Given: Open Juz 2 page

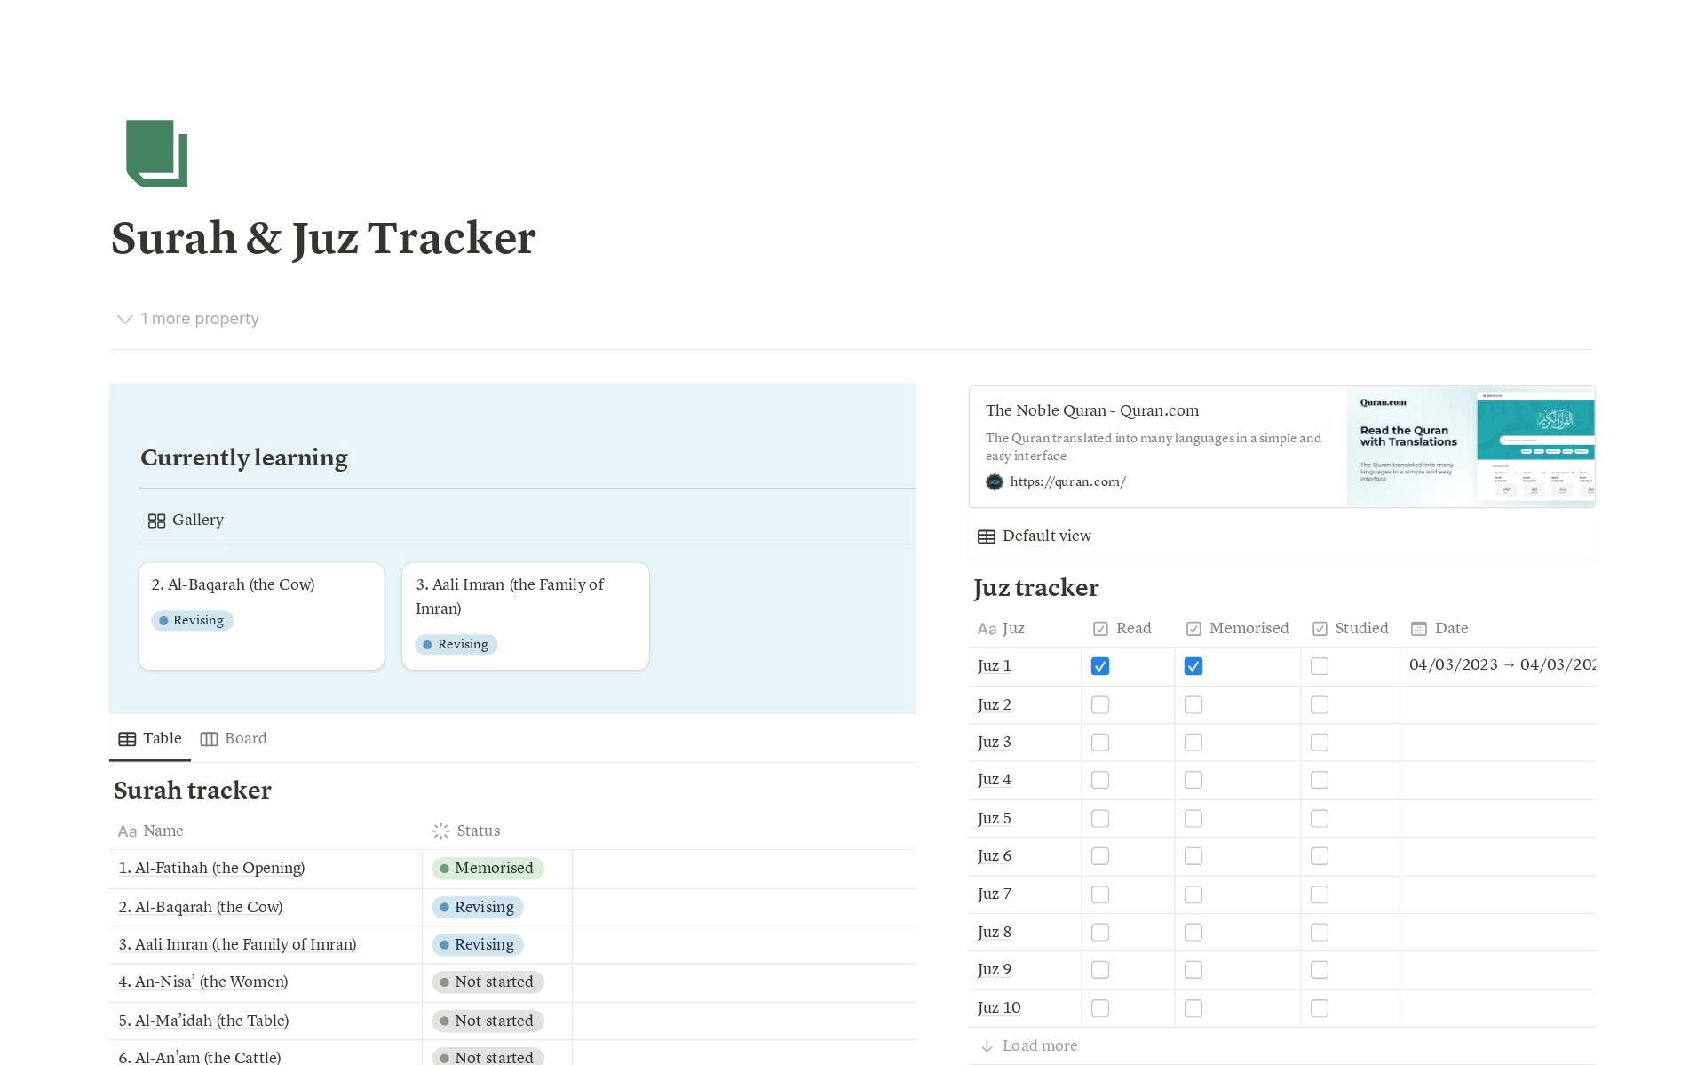Looking at the screenshot, I should coord(995,705).
